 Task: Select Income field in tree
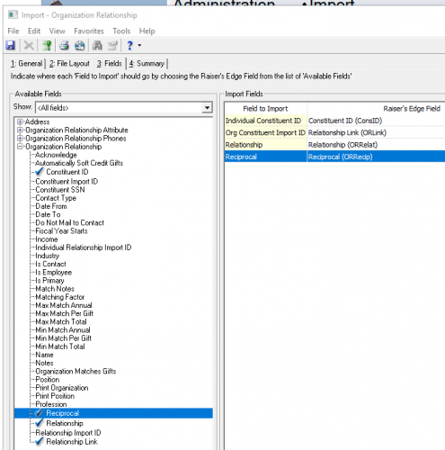(x=47, y=239)
